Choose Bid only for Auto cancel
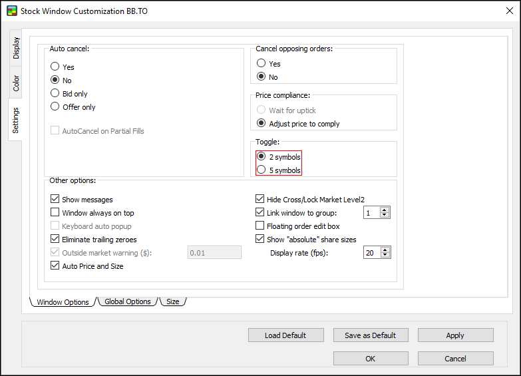 click(55, 94)
